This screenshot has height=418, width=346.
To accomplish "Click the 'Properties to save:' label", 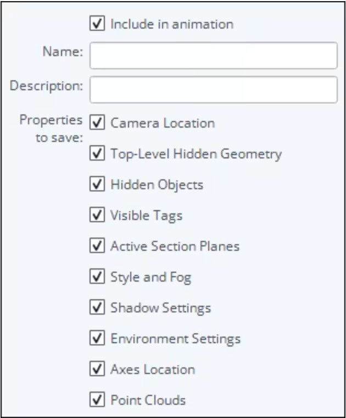I will 51,129.
